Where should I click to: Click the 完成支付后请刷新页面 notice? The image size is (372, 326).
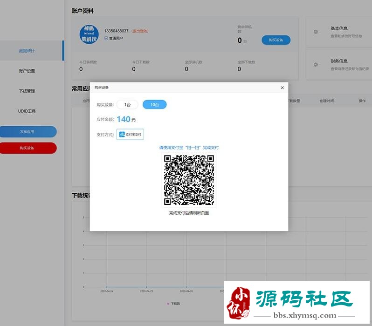coord(189,213)
